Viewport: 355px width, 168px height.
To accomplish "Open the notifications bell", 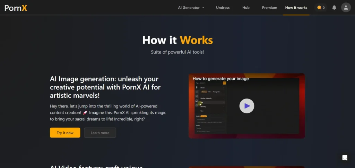I will pos(334,7).
